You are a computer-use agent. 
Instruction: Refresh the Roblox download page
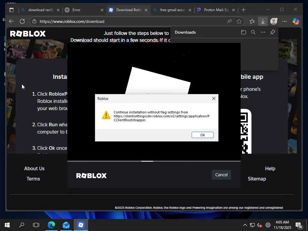(x=22, y=21)
